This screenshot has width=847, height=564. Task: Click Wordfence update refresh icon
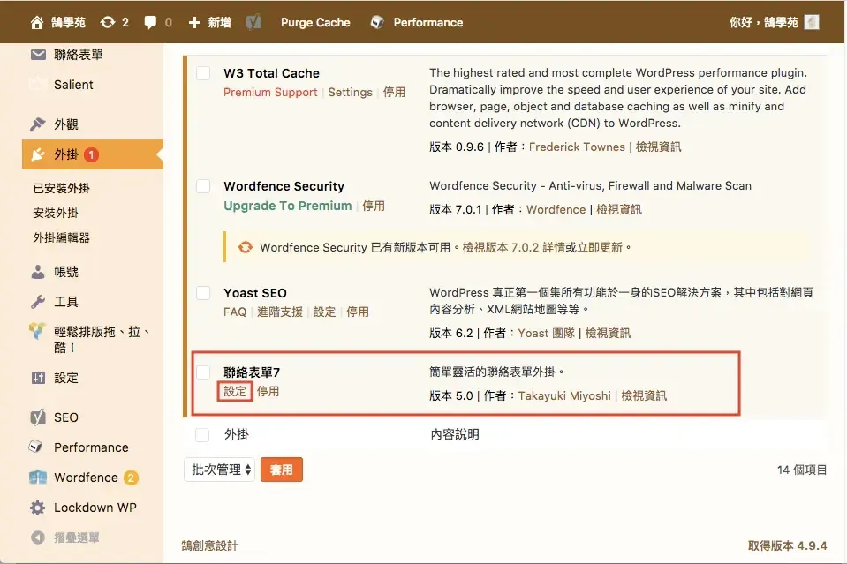[x=246, y=247]
